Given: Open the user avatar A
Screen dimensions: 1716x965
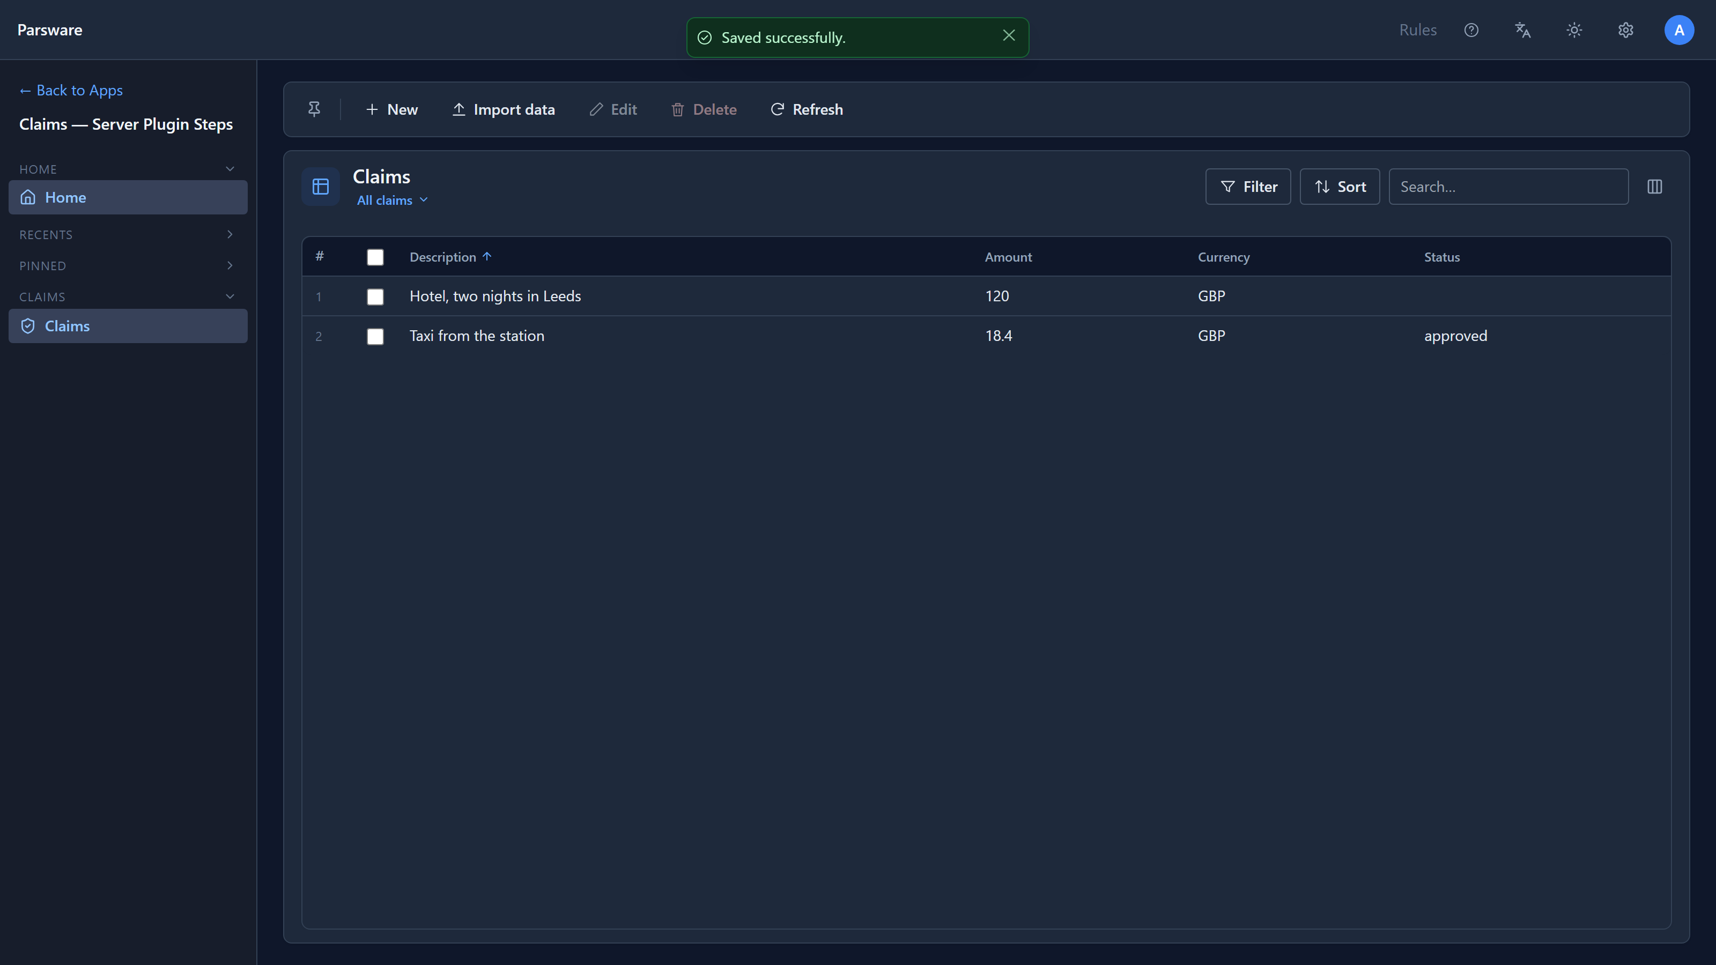Looking at the screenshot, I should pos(1678,30).
